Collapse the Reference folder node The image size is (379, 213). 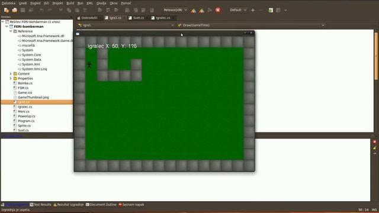(x=11, y=31)
